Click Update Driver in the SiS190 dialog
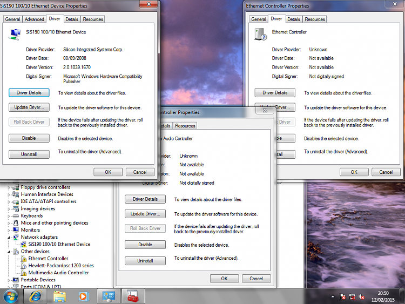This screenshot has width=405, height=304. [29, 107]
